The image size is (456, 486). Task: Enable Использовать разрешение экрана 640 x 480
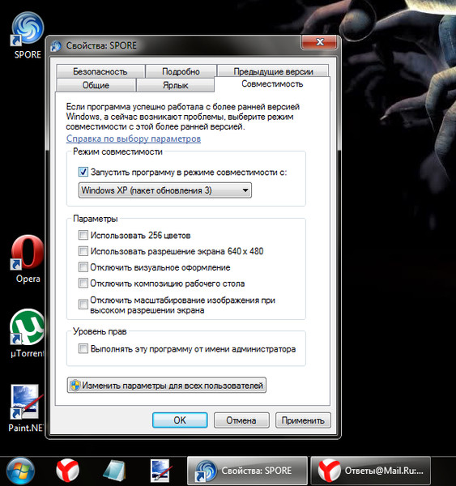(x=83, y=251)
